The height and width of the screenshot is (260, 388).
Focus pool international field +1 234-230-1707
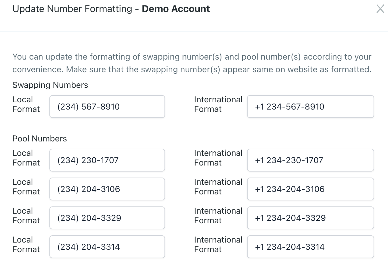[310, 160]
